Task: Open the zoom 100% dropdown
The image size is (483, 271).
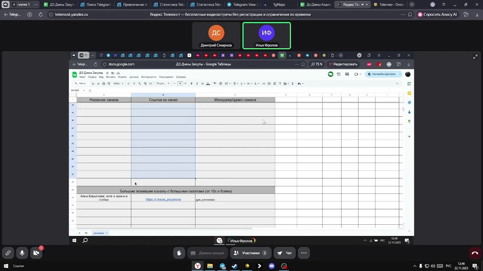Action: 118,84
